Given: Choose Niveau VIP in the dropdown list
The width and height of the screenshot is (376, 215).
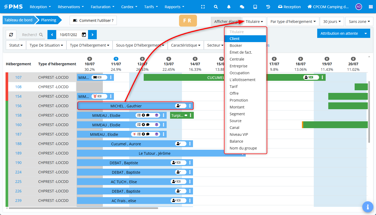Looking at the screenshot, I should tap(239, 134).
